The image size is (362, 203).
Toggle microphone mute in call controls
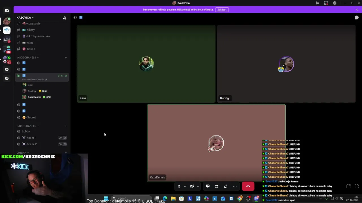point(179,186)
